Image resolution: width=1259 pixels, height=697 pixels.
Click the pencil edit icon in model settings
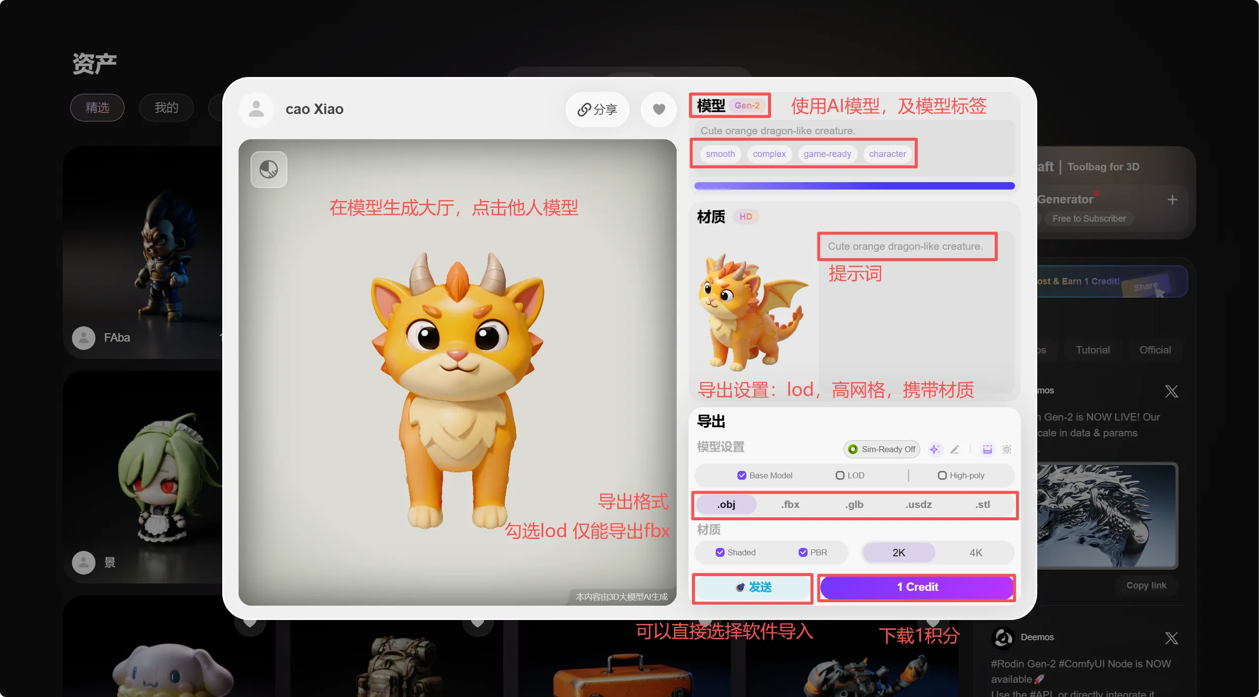955,449
